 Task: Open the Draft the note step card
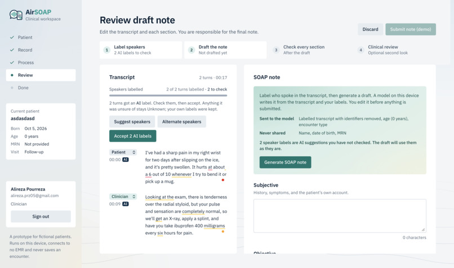tap(225, 50)
